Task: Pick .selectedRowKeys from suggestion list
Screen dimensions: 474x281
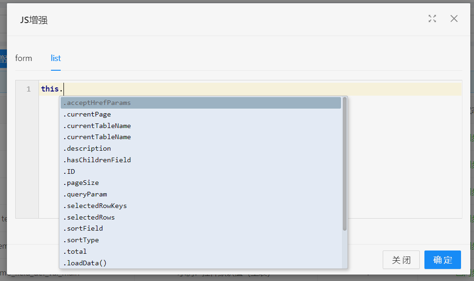Action: click(x=201, y=206)
